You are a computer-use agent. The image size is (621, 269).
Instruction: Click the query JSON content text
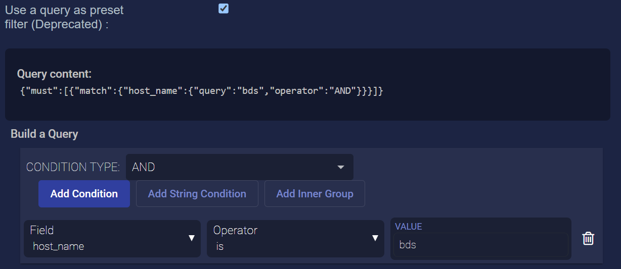pos(200,92)
